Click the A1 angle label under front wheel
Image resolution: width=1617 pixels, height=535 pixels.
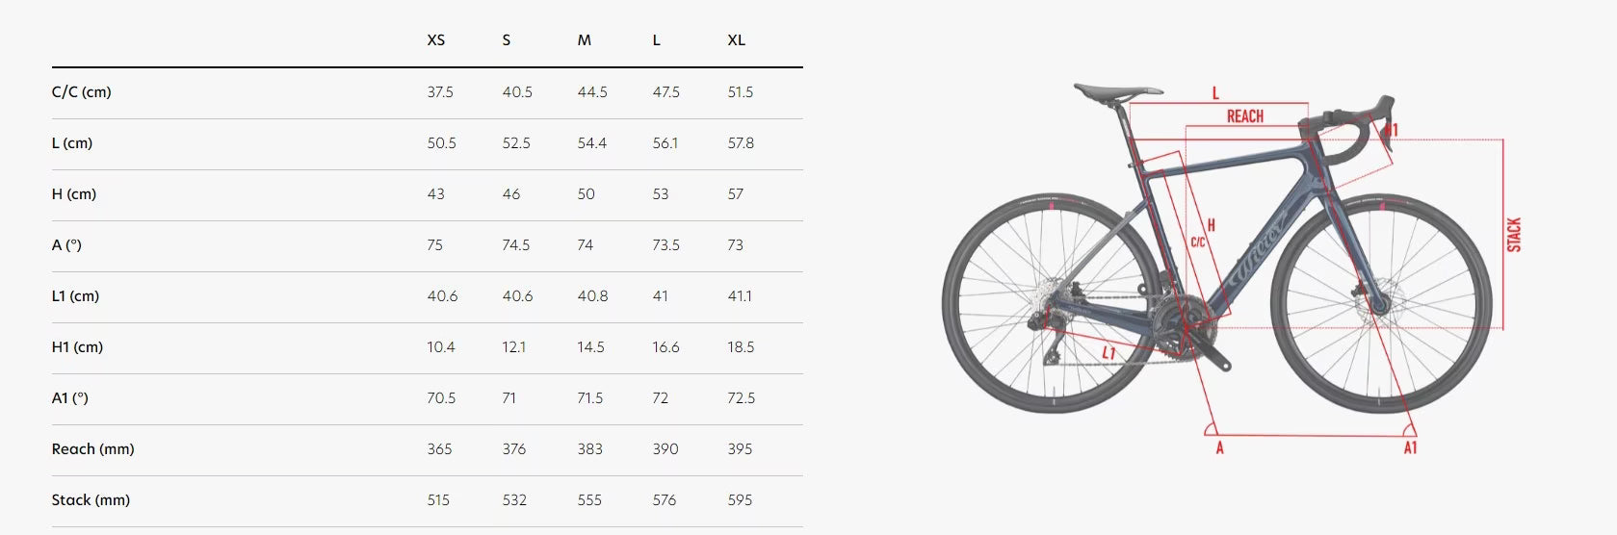pos(1410,447)
